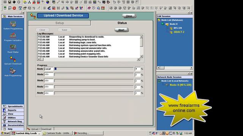
Task: Abort the current download
Action: [x=121, y=30]
